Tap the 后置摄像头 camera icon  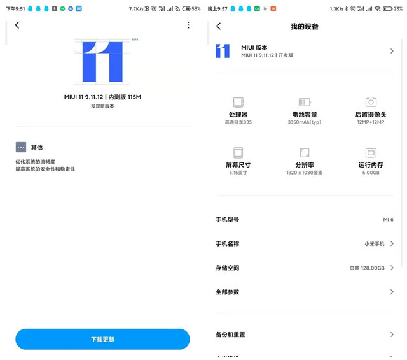(x=371, y=103)
